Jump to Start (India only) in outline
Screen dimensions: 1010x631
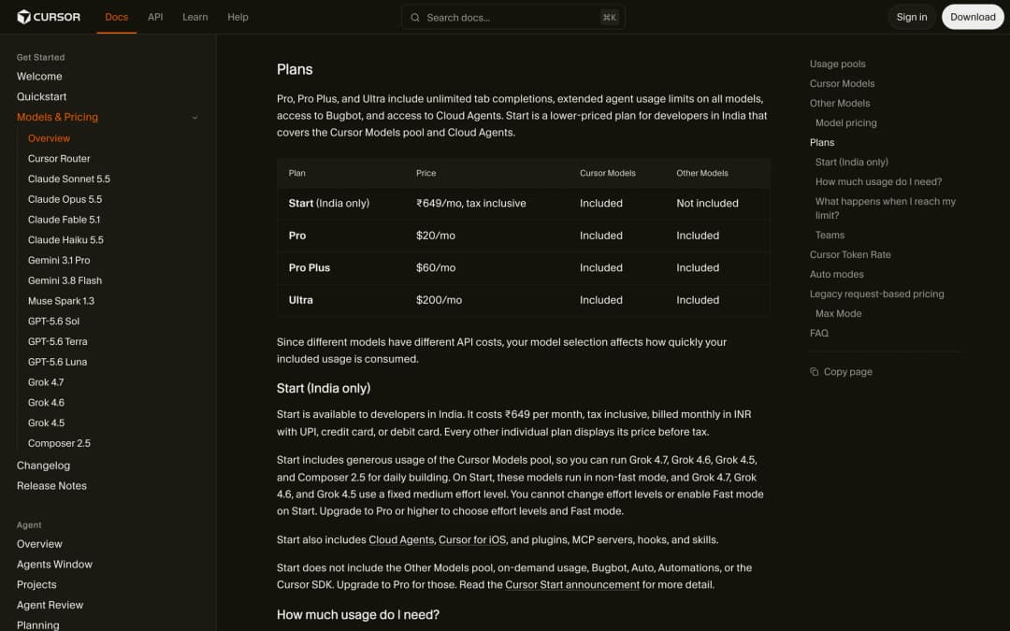[x=852, y=163]
